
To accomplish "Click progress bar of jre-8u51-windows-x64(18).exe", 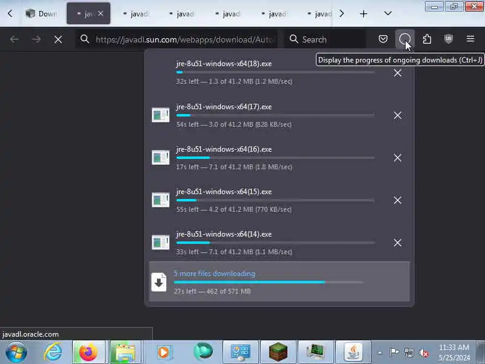I will click(275, 72).
